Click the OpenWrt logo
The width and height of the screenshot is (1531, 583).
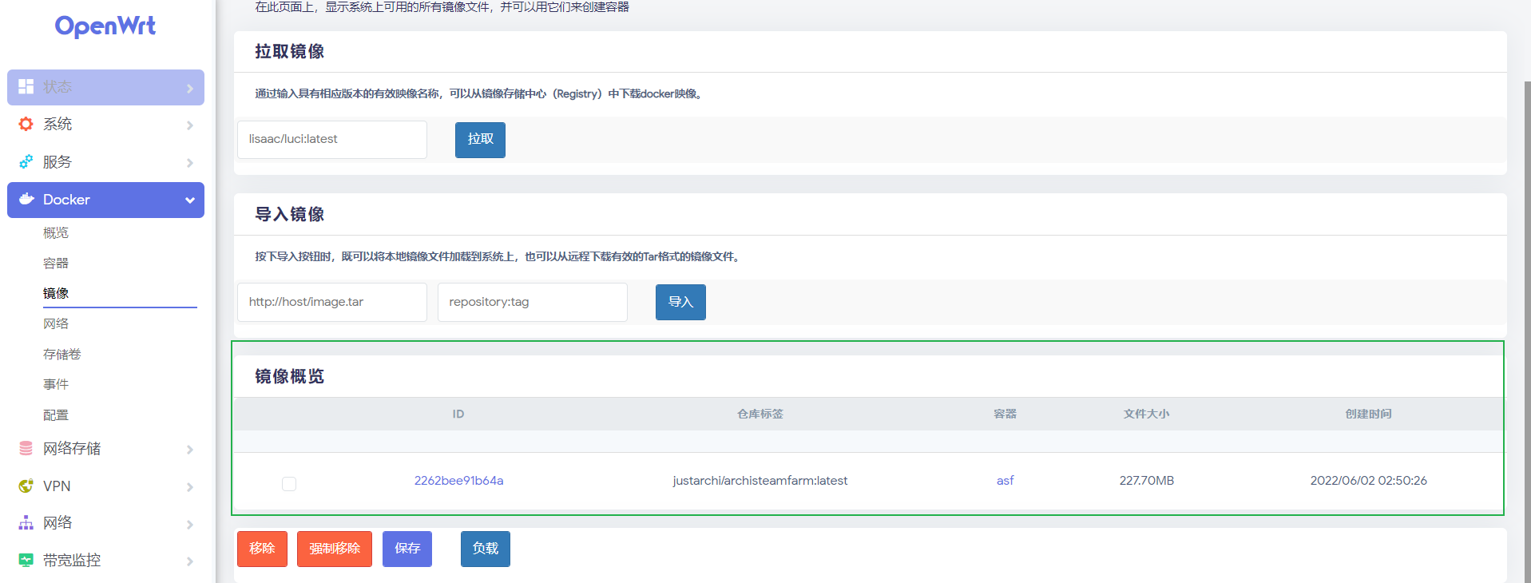coord(105,26)
